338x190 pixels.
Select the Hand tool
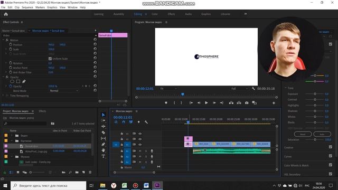(x=104, y=150)
